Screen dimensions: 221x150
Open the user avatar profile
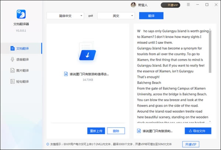click(x=133, y=5)
